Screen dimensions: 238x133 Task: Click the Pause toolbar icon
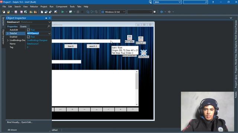pyautogui.click(x=78, y=12)
